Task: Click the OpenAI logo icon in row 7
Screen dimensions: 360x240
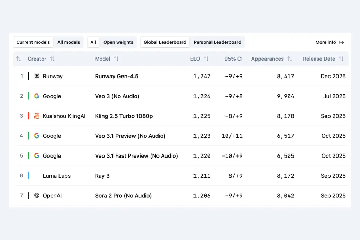Action: (37, 196)
